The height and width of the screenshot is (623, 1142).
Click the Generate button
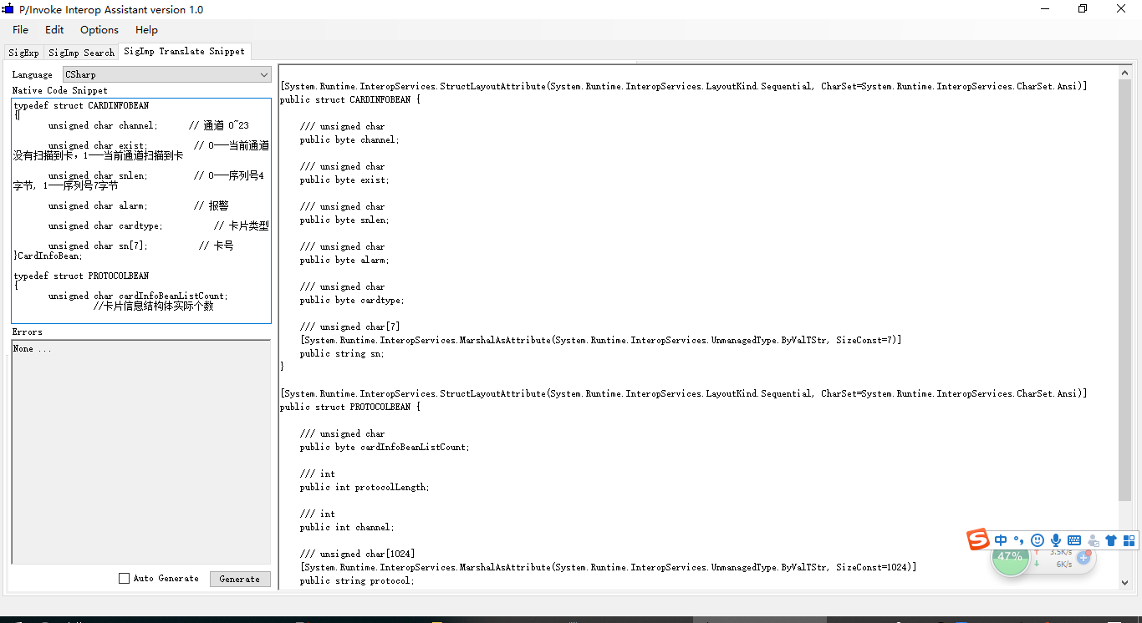pyautogui.click(x=240, y=578)
